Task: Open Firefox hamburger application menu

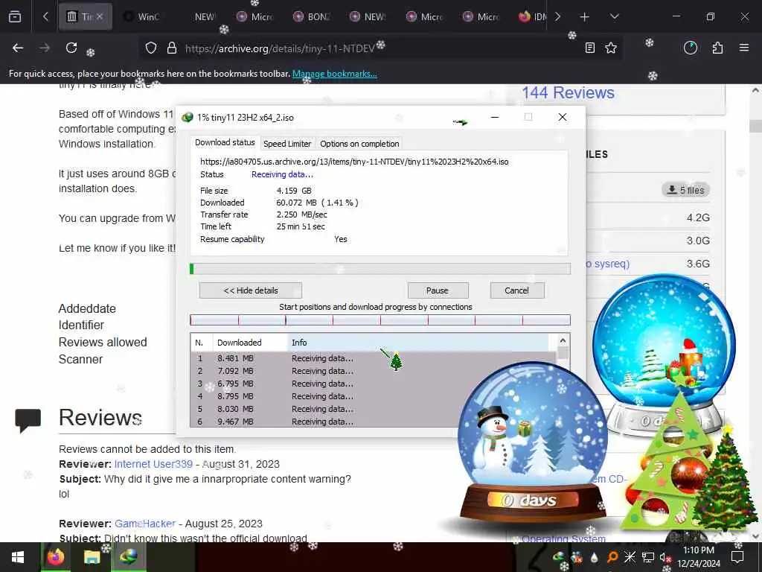Action: 744,48
